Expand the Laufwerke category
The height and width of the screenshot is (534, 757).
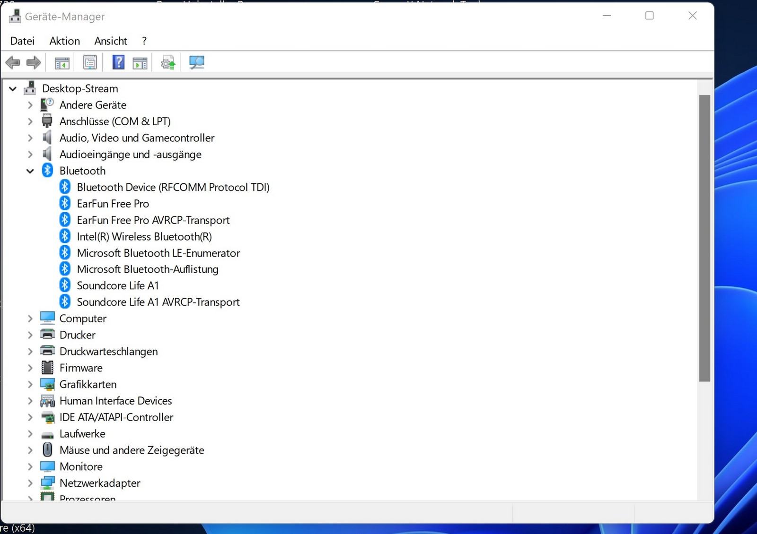[x=30, y=434]
